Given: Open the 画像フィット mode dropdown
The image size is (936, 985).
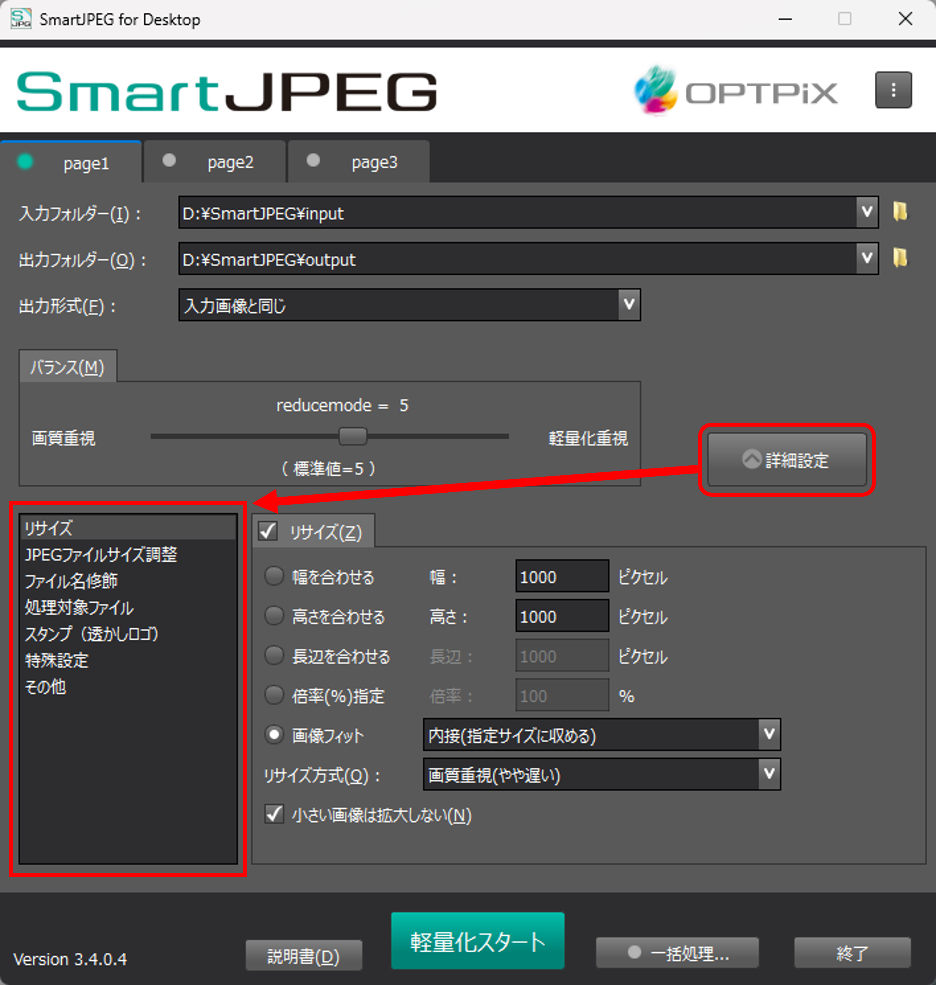Looking at the screenshot, I should [602, 735].
